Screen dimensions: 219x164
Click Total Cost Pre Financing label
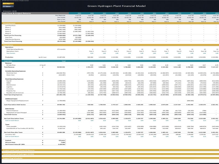tap(13, 35)
